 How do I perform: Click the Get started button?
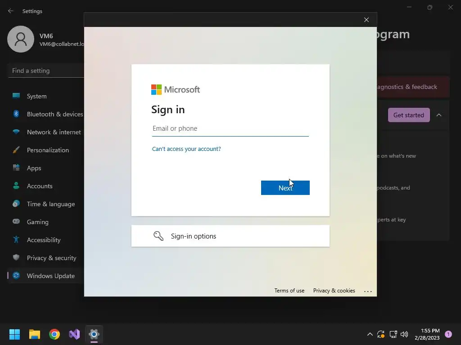click(x=409, y=115)
